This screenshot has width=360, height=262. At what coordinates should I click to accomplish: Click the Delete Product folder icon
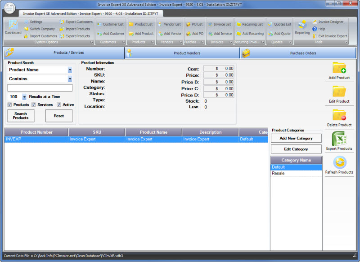339,115
